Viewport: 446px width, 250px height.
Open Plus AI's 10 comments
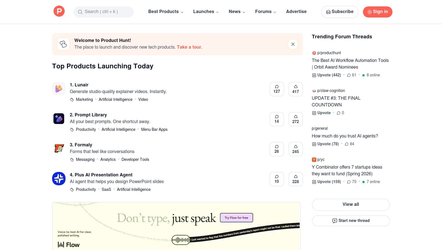point(277,179)
